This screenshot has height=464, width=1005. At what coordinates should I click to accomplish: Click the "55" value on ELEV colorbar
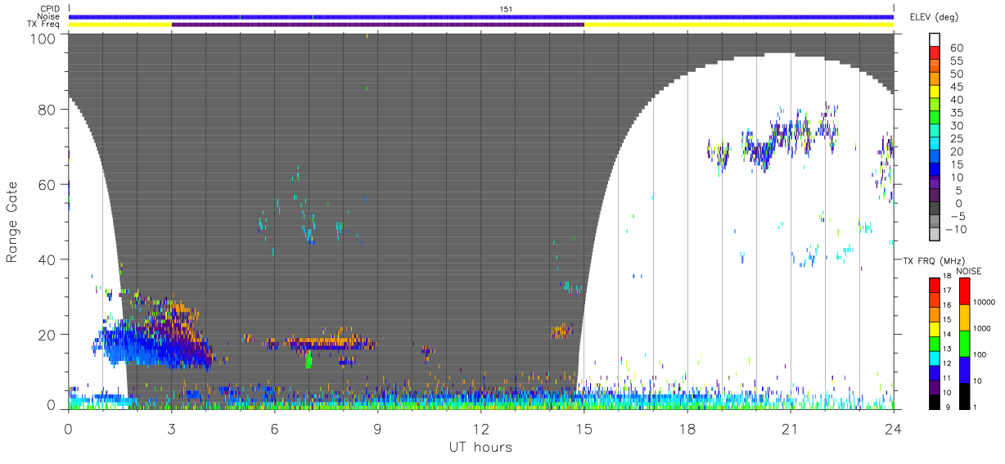point(956,61)
